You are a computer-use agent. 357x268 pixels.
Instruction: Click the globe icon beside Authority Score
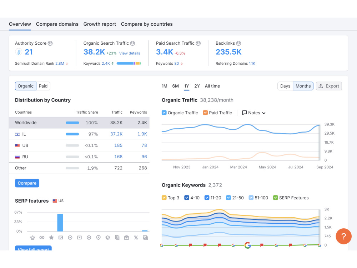coord(50,43)
